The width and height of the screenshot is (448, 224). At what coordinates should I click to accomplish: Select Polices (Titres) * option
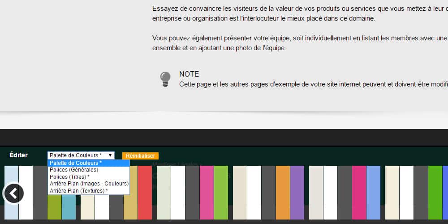point(89,177)
